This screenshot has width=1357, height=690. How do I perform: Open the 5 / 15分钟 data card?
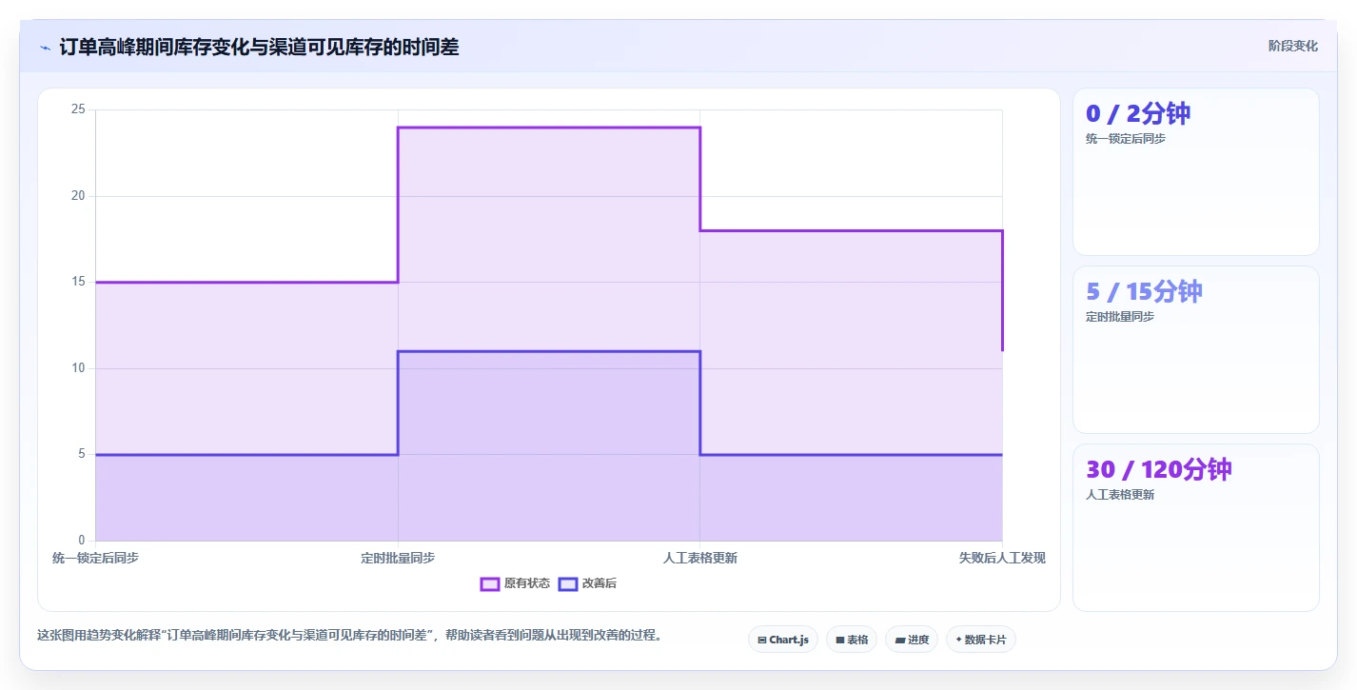(x=1196, y=350)
